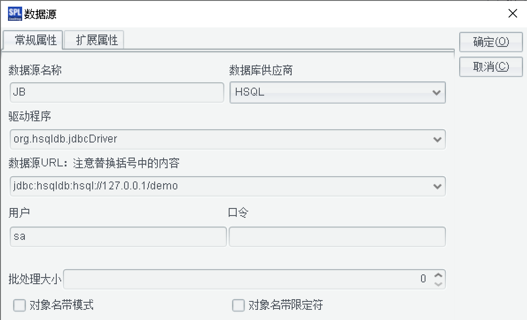The width and height of the screenshot is (527, 320).
Task: Increase 批处理大小 with the up arrow
Action: [438, 275]
